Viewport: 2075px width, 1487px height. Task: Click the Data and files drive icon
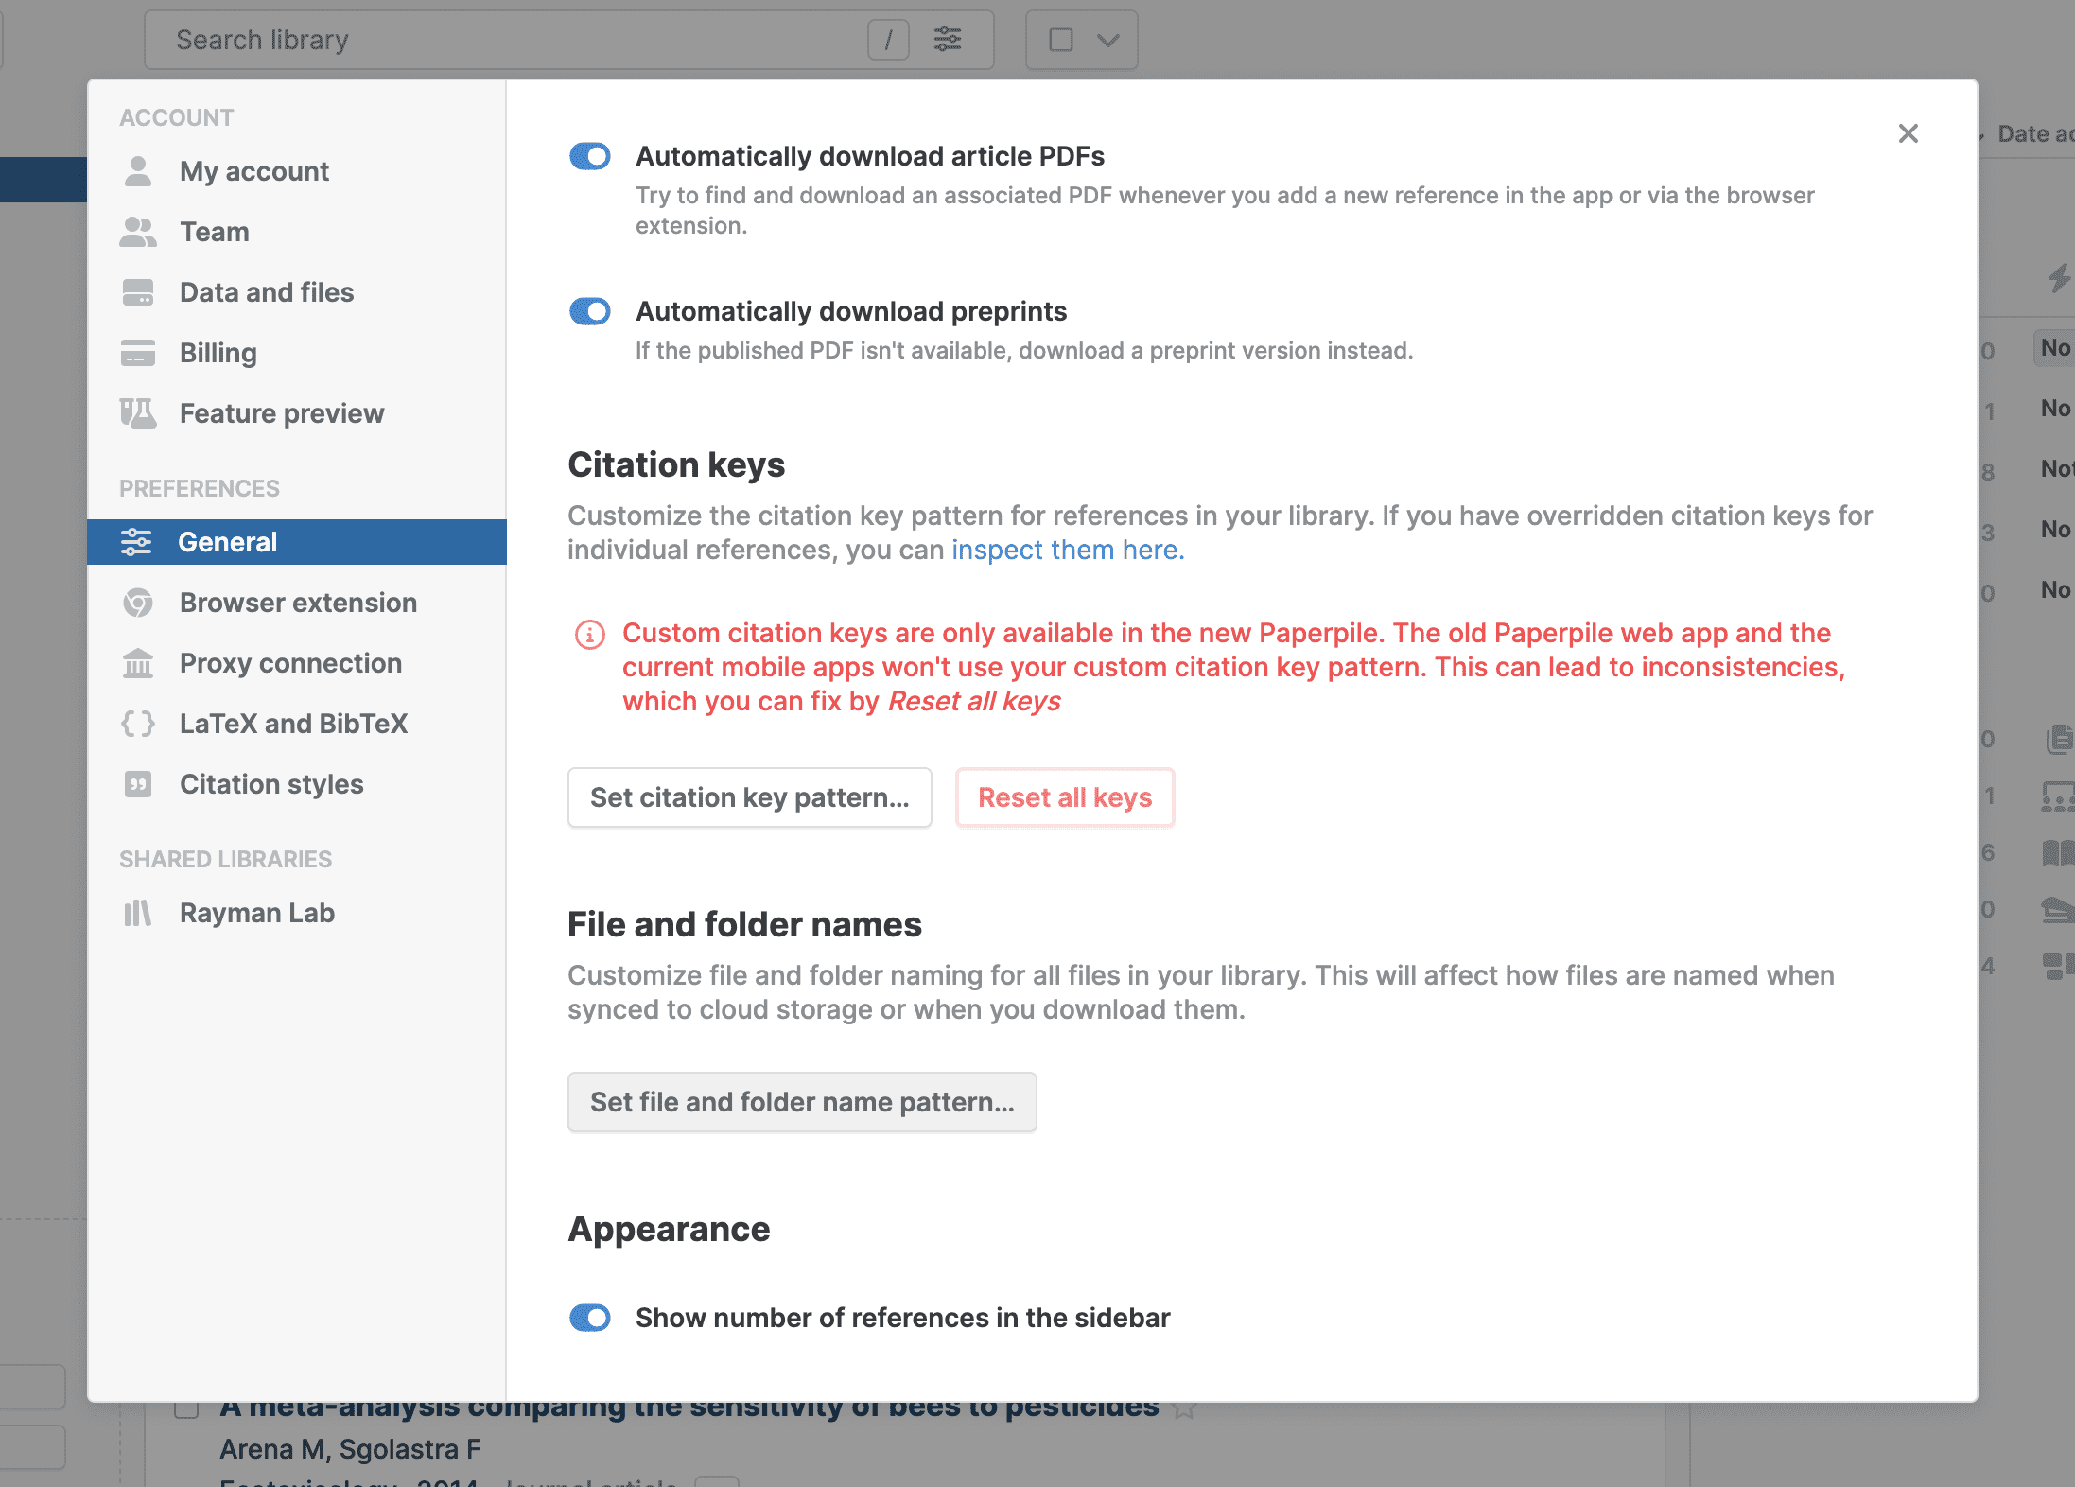click(x=138, y=292)
